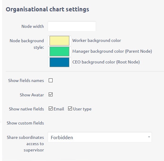Open the Share subordinates access dropdown
The image size is (164, 161).
pyautogui.click(x=100, y=137)
